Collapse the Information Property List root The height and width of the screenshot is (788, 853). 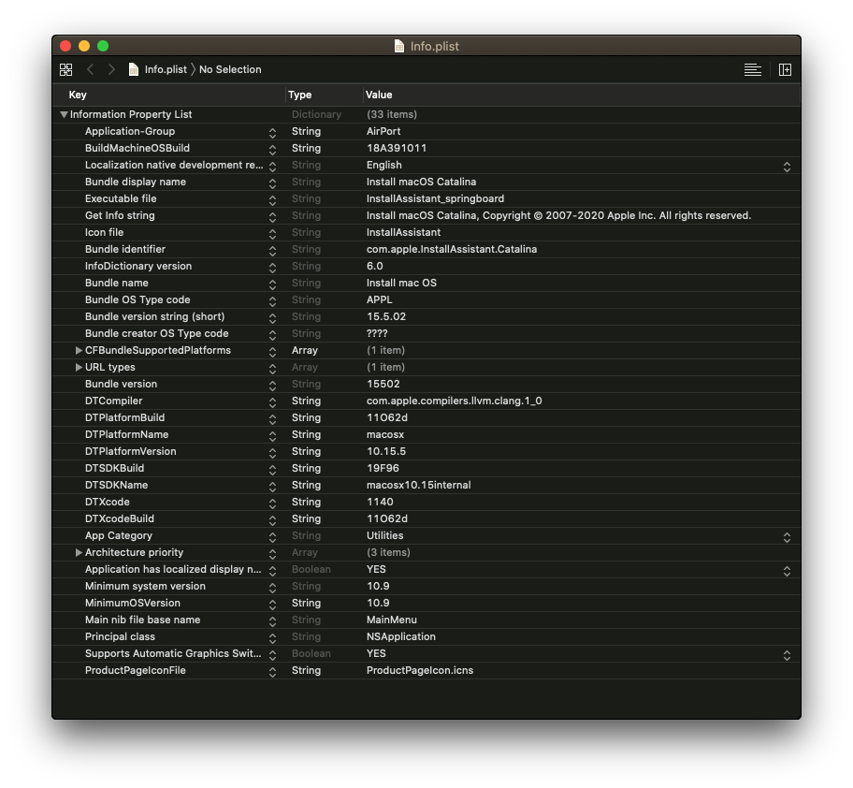point(64,114)
